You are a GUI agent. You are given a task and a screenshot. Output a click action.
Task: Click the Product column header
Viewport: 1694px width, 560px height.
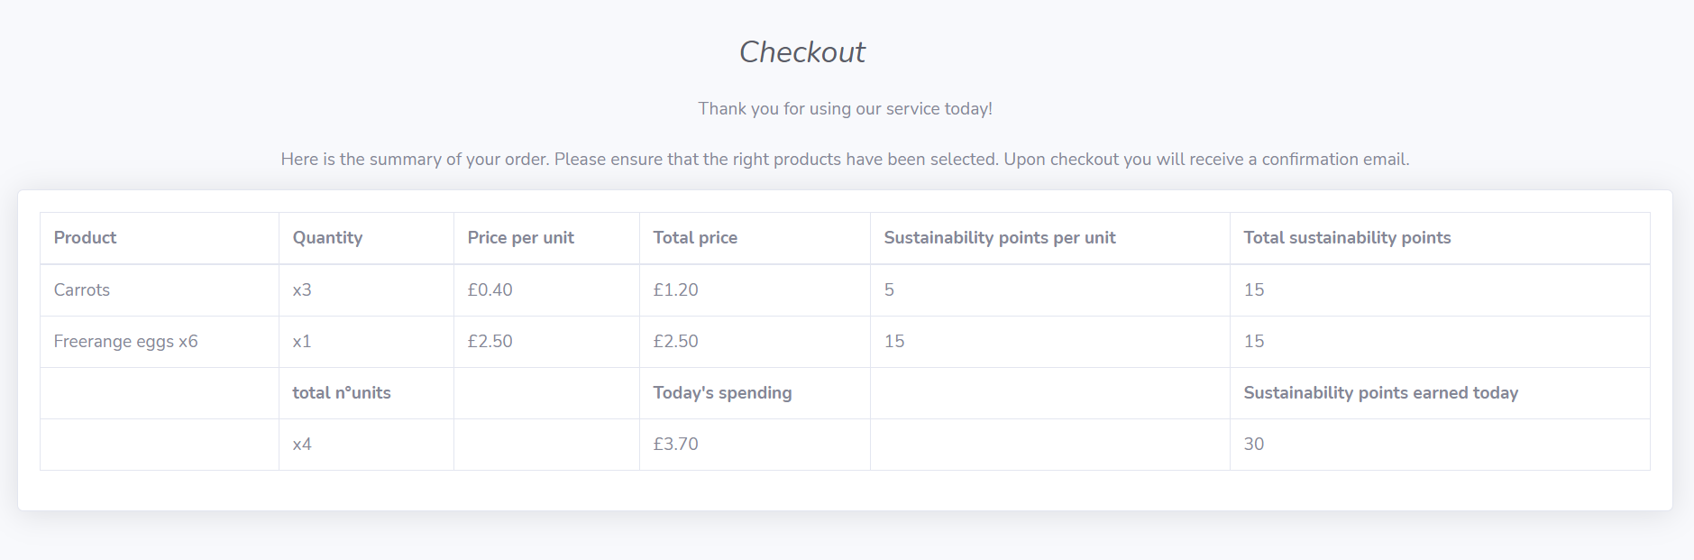click(85, 238)
